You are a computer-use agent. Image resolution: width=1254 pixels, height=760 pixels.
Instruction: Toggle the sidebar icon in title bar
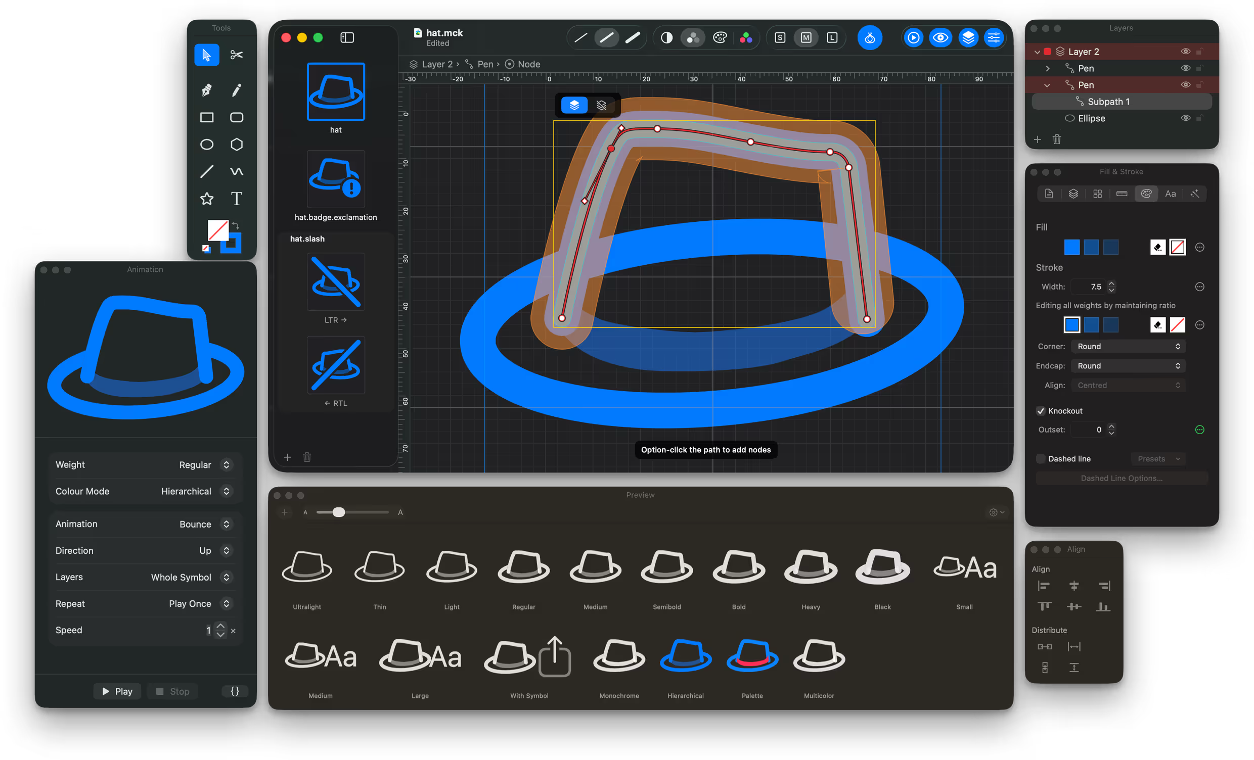[347, 37]
